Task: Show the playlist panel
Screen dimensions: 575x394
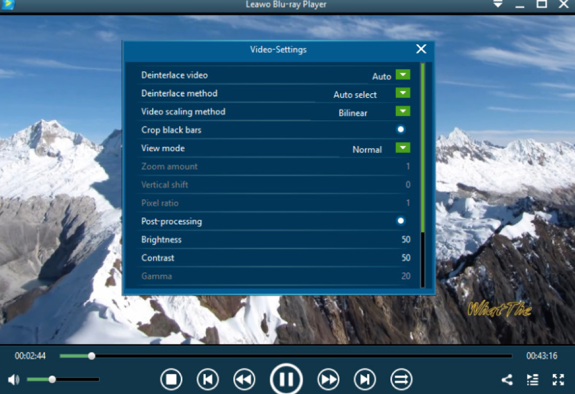Action: [x=533, y=380]
